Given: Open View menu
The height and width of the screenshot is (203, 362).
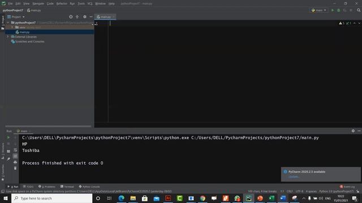Looking at the screenshot, I should pyautogui.click(x=27, y=3).
